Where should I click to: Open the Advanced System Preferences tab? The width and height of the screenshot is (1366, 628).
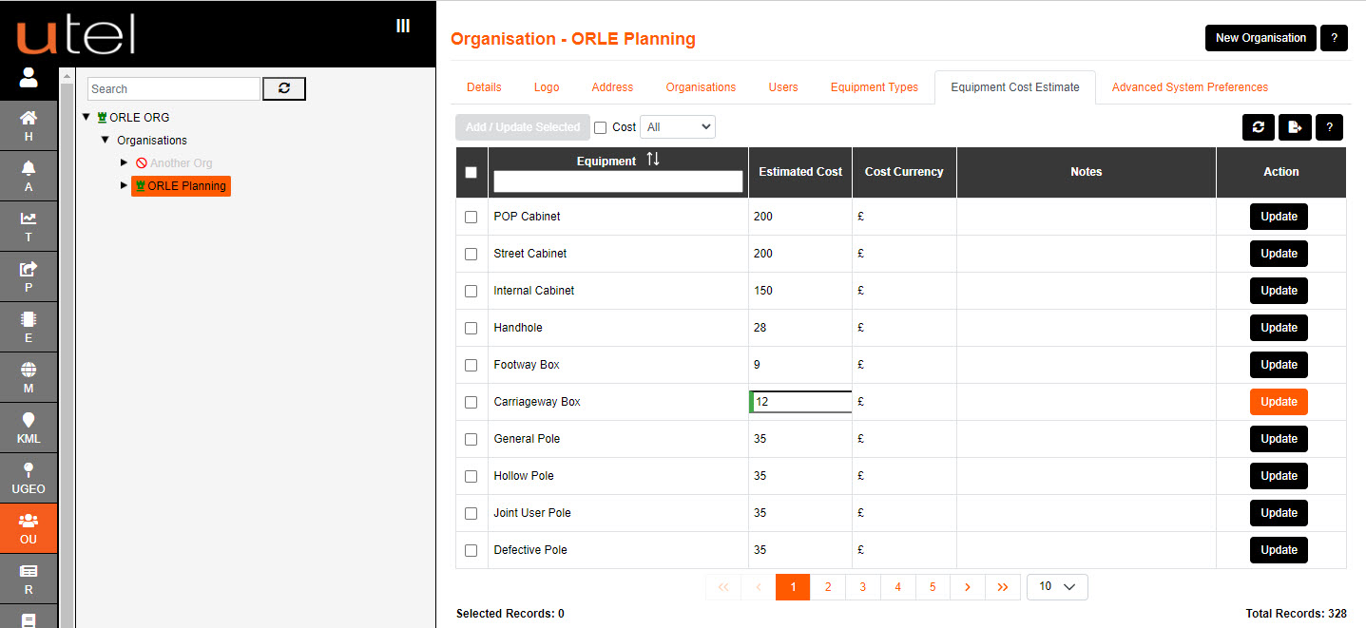click(1189, 86)
